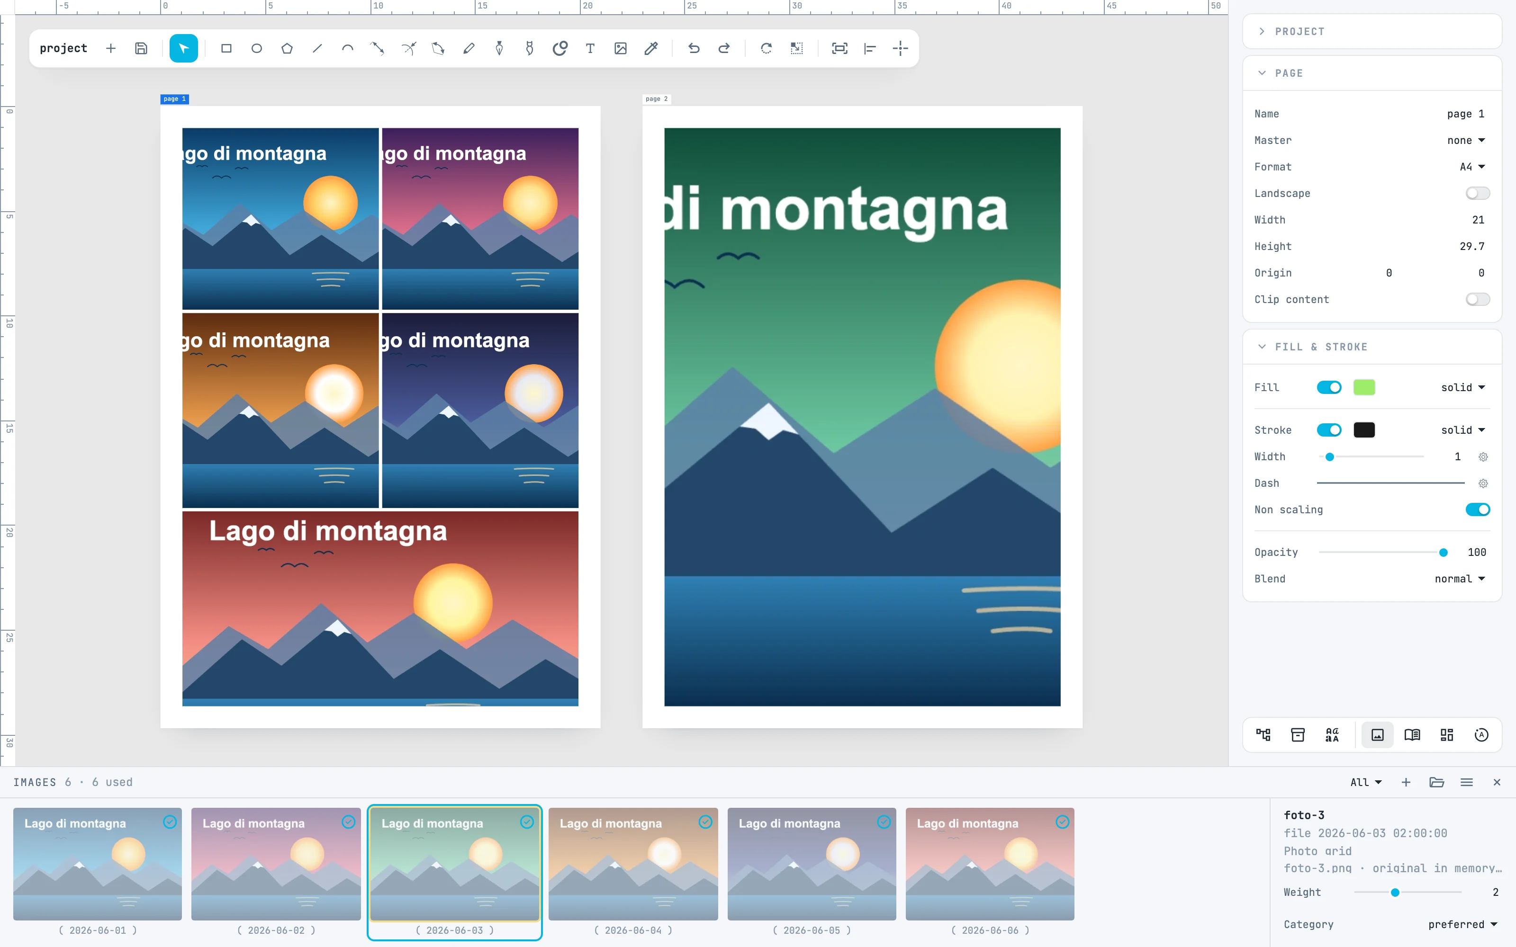Click the black Stroke color swatch

pyautogui.click(x=1364, y=430)
